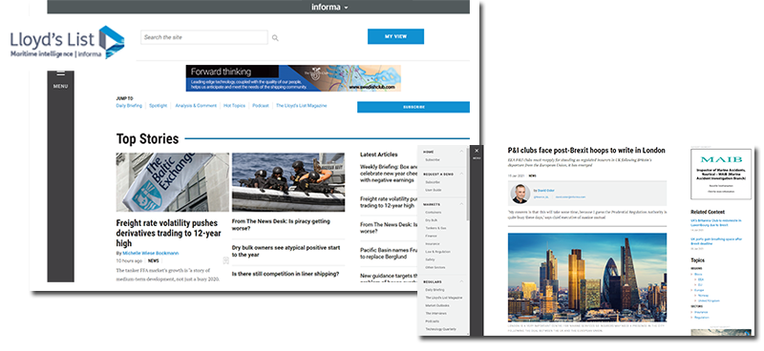
Task: Select Tankers & Gas under Markets
Action: tap(435, 228)
